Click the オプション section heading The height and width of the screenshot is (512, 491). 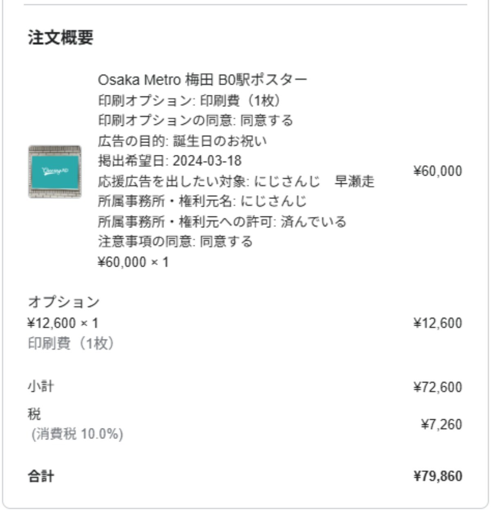64,302
